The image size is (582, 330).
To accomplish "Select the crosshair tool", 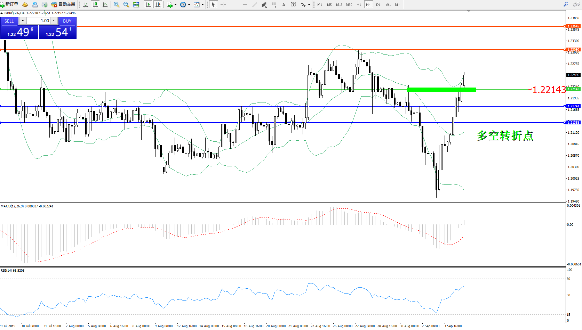I will [x=223, y=5].
